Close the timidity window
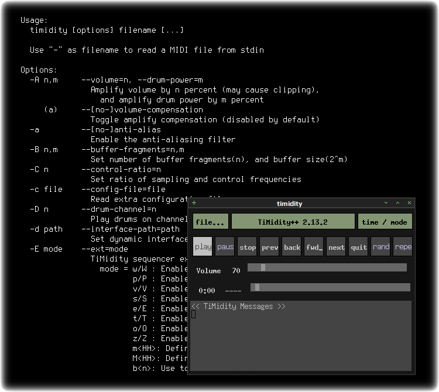Image resolution: width=439 pixels, height=392 pixels. click(x=409, y=203)
